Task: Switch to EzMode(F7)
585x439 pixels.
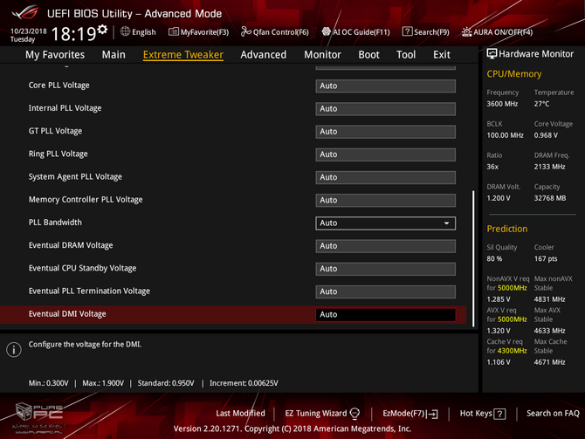Action: (403, 414)
